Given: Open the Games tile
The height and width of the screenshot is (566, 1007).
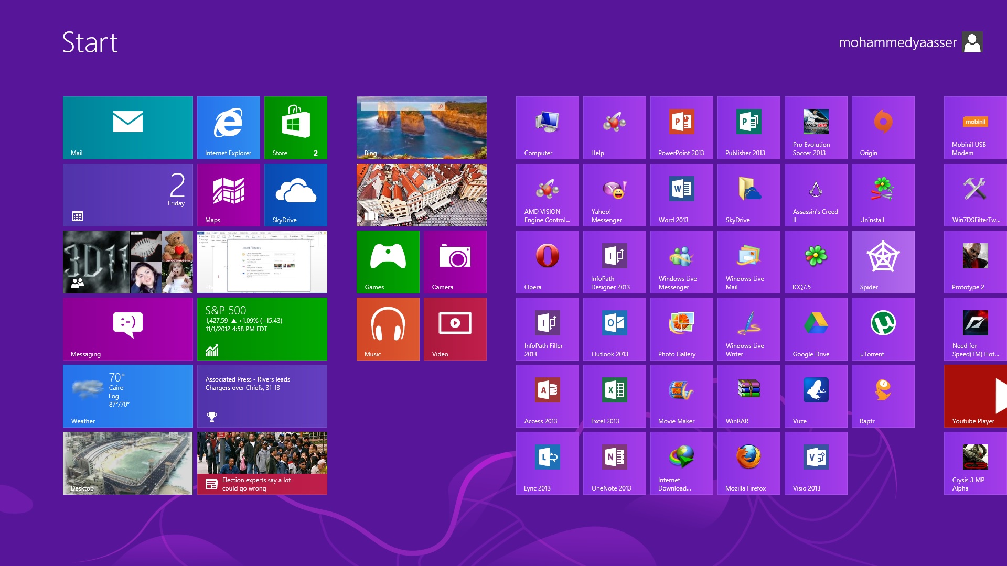Looking at the screenshot, I should click(x=388, y=262).
